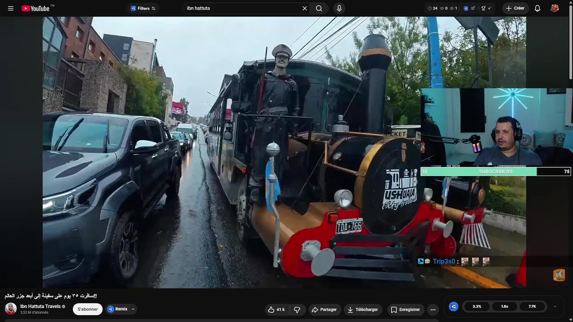Open the Filters control
The image size is (573, 322).
[x=143, y=8]
